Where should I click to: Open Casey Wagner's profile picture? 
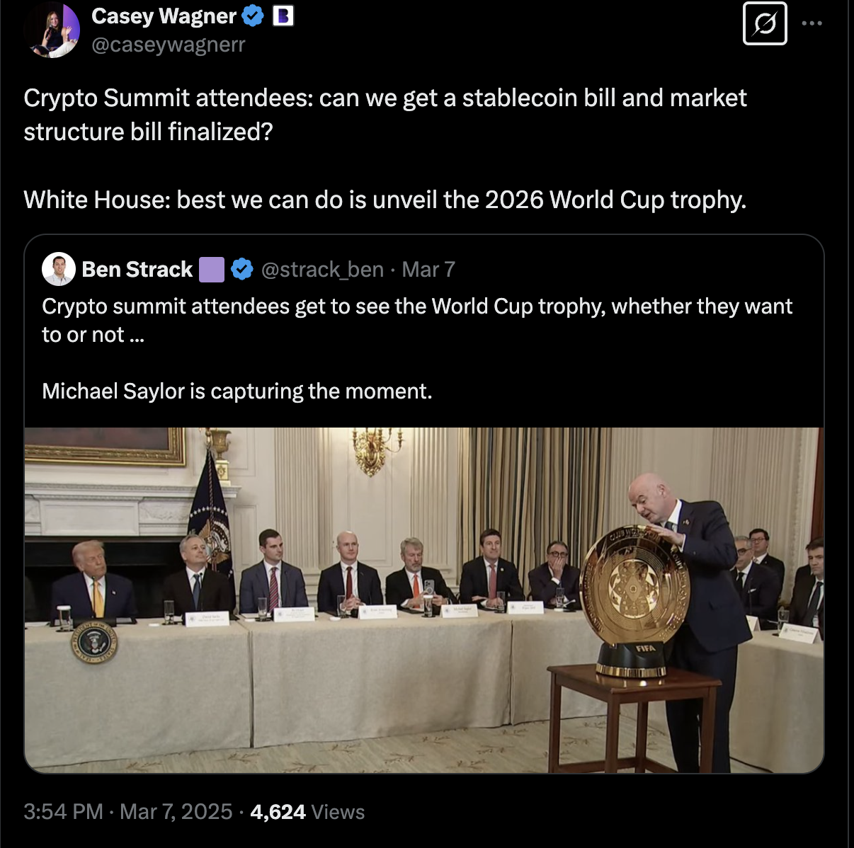(x=51, y=30)
